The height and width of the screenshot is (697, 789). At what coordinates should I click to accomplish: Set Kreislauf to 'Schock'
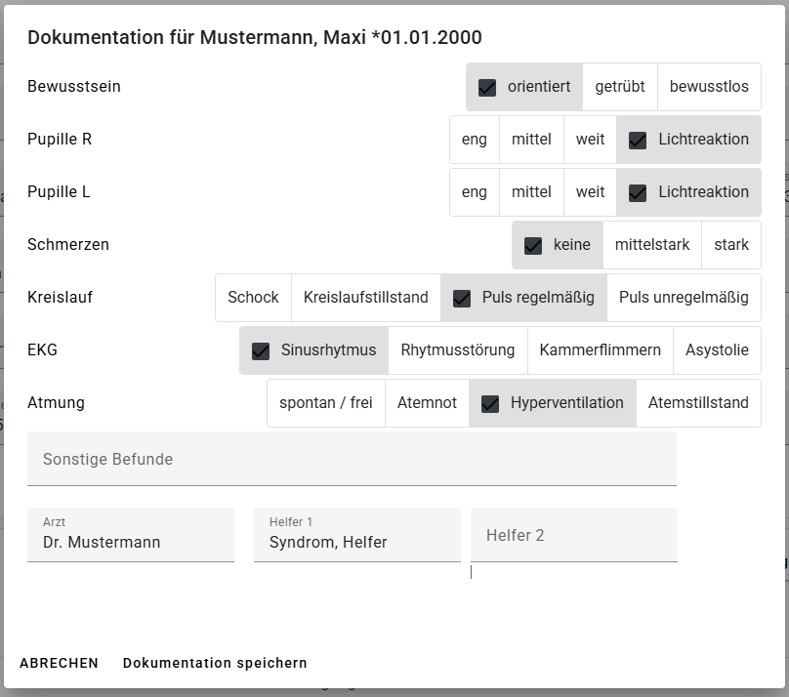253,298
